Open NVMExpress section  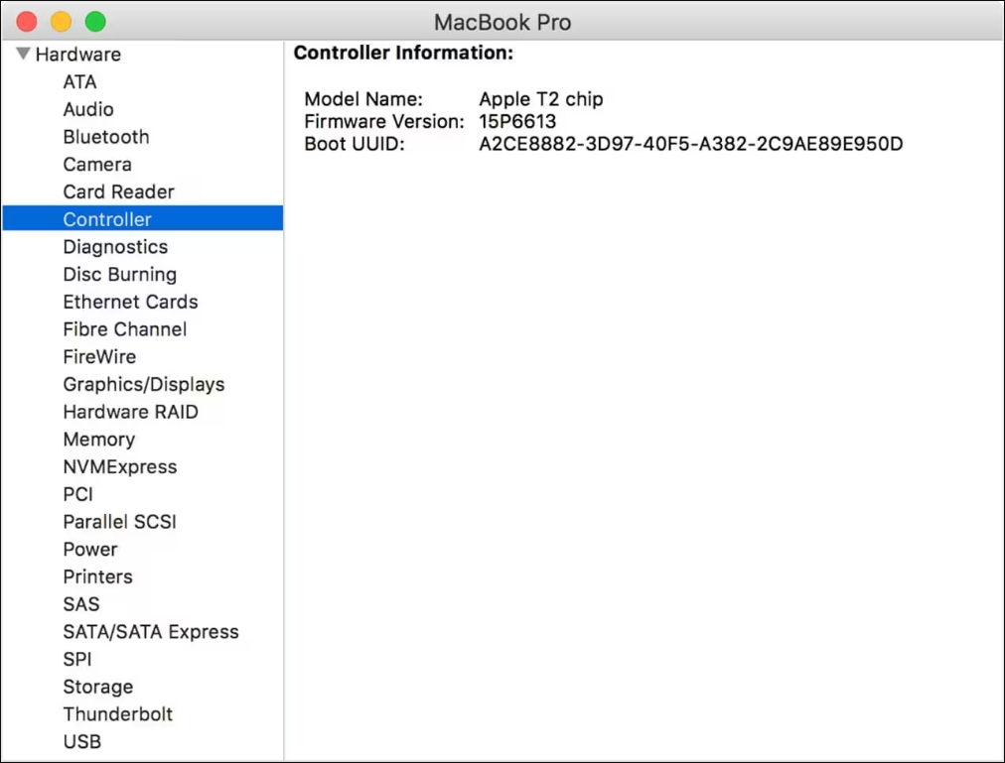coord(120,467)
